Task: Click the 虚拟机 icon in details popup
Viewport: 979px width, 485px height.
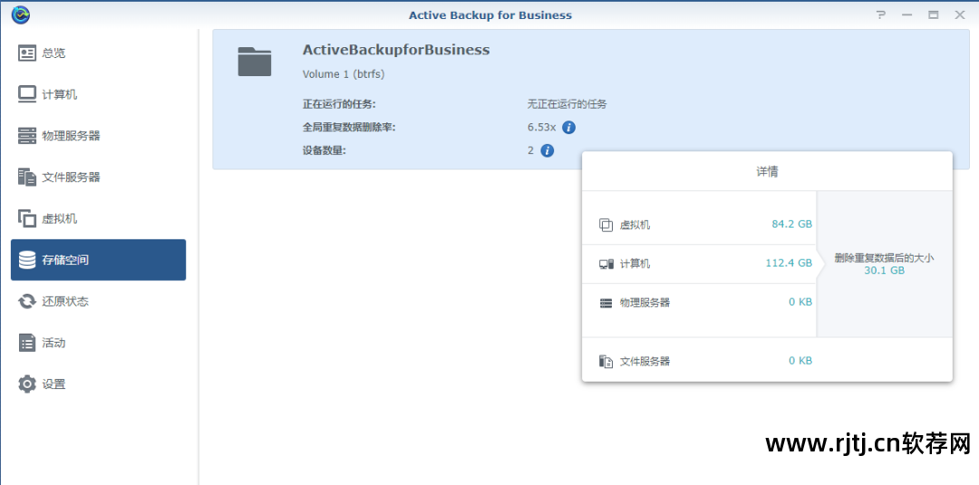Action: pos(606,225)
